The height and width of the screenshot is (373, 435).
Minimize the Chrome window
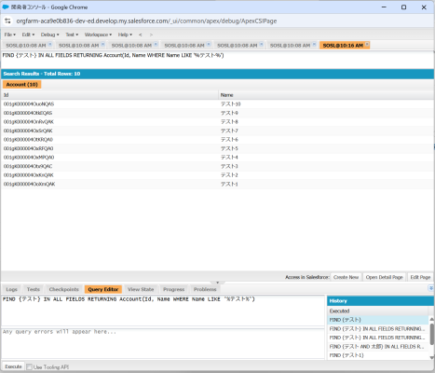[384, 7]
